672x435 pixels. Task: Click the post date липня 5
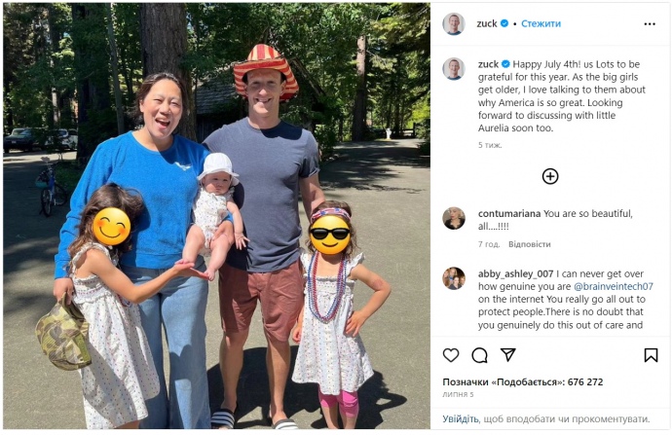tap(460, 396)
